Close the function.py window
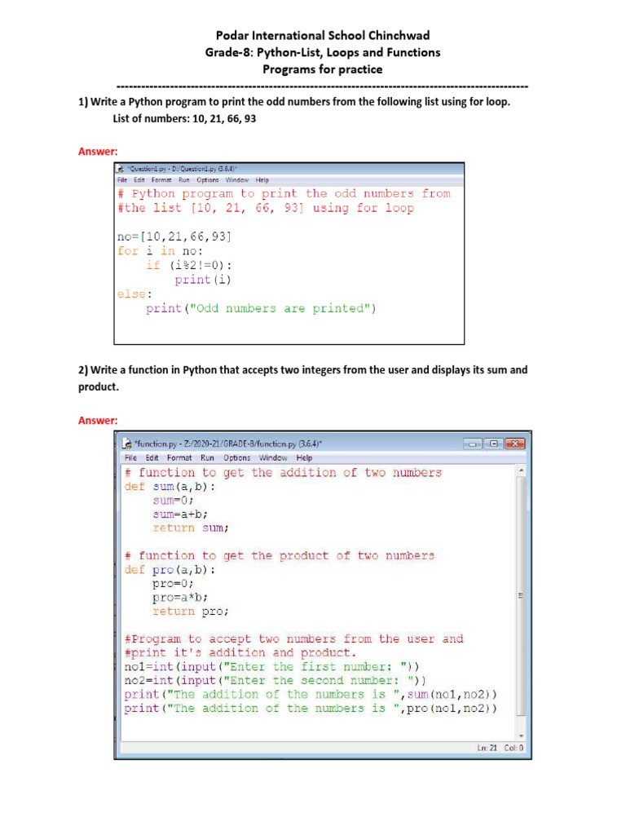 point(515,444)
